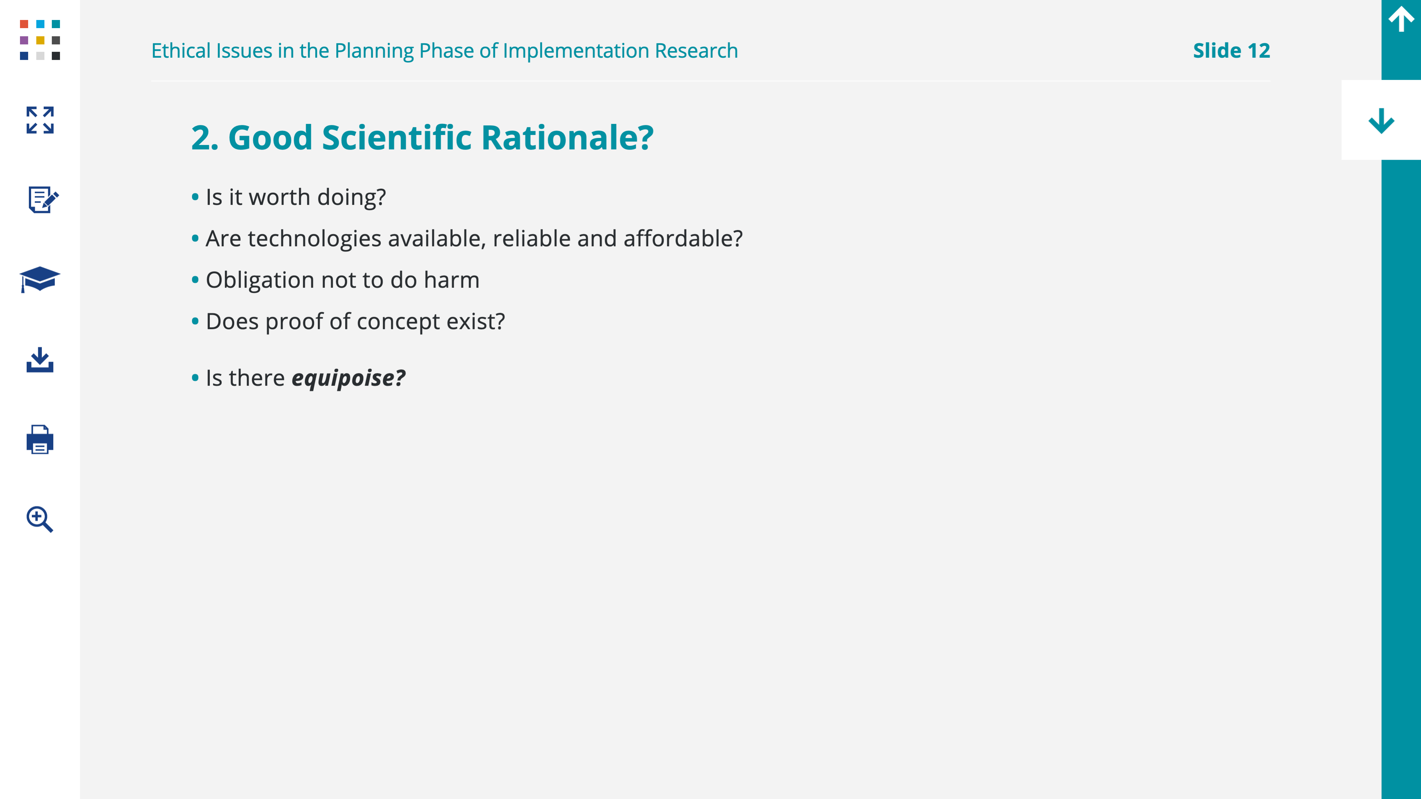The height and width of the screenshot is (799, 1421).
Task: Advance to next slide with down arrow
Action: tap(1381, 120)
